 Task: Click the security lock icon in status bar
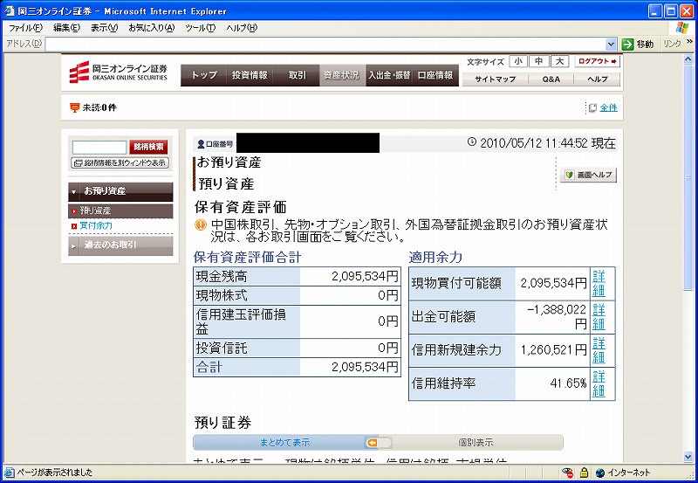pos(584,473)
